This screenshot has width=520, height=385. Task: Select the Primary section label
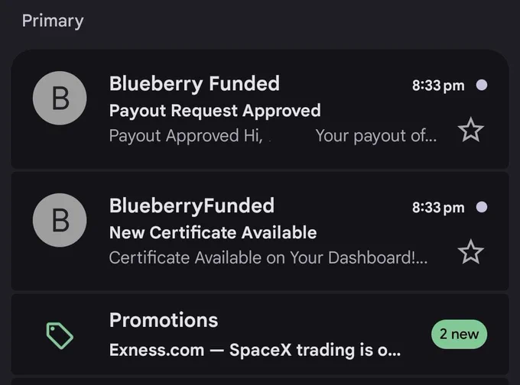(53, 21)
